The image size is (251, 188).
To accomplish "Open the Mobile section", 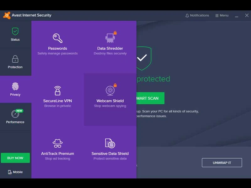I will point(15,172).
